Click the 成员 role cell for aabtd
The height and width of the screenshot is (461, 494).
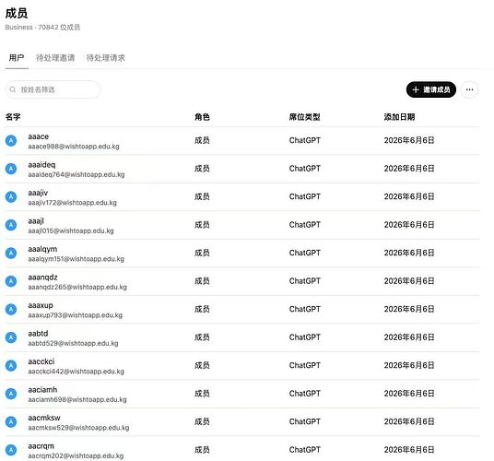tap(202, 337)
